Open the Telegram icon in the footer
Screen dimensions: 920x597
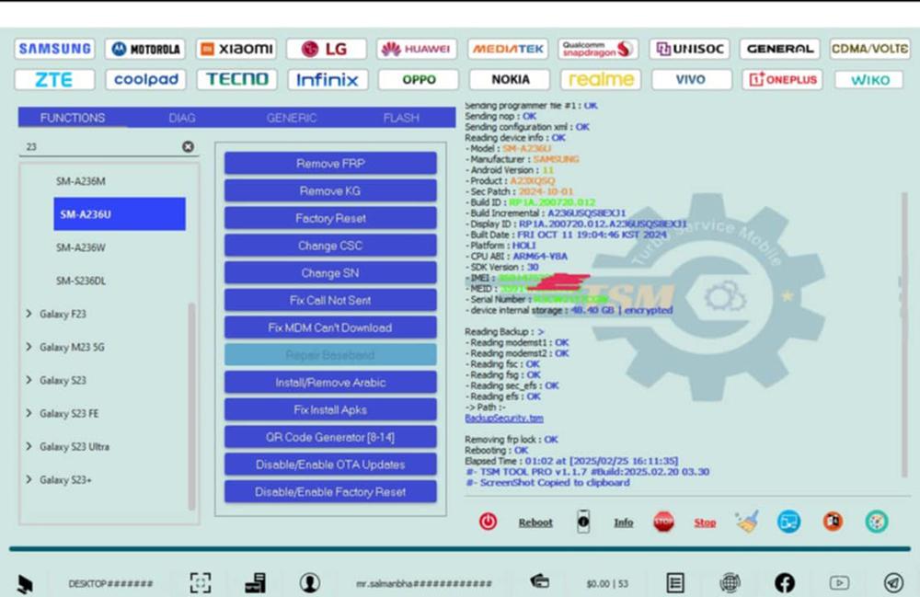(x=892, y=582)
